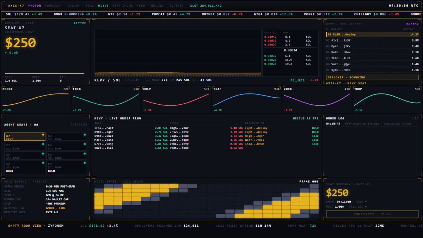
Task: Click buy order wallet 7Fs2...r4pt
Action: point(104,128)
